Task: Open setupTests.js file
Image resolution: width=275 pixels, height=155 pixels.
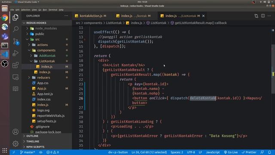Action: [x=47, y=121]
